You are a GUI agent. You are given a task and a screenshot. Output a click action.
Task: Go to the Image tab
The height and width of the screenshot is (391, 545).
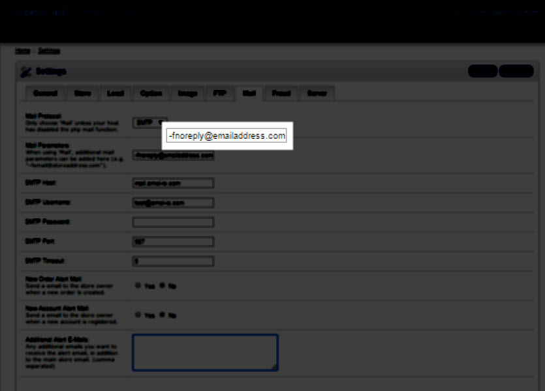[188, 93]
